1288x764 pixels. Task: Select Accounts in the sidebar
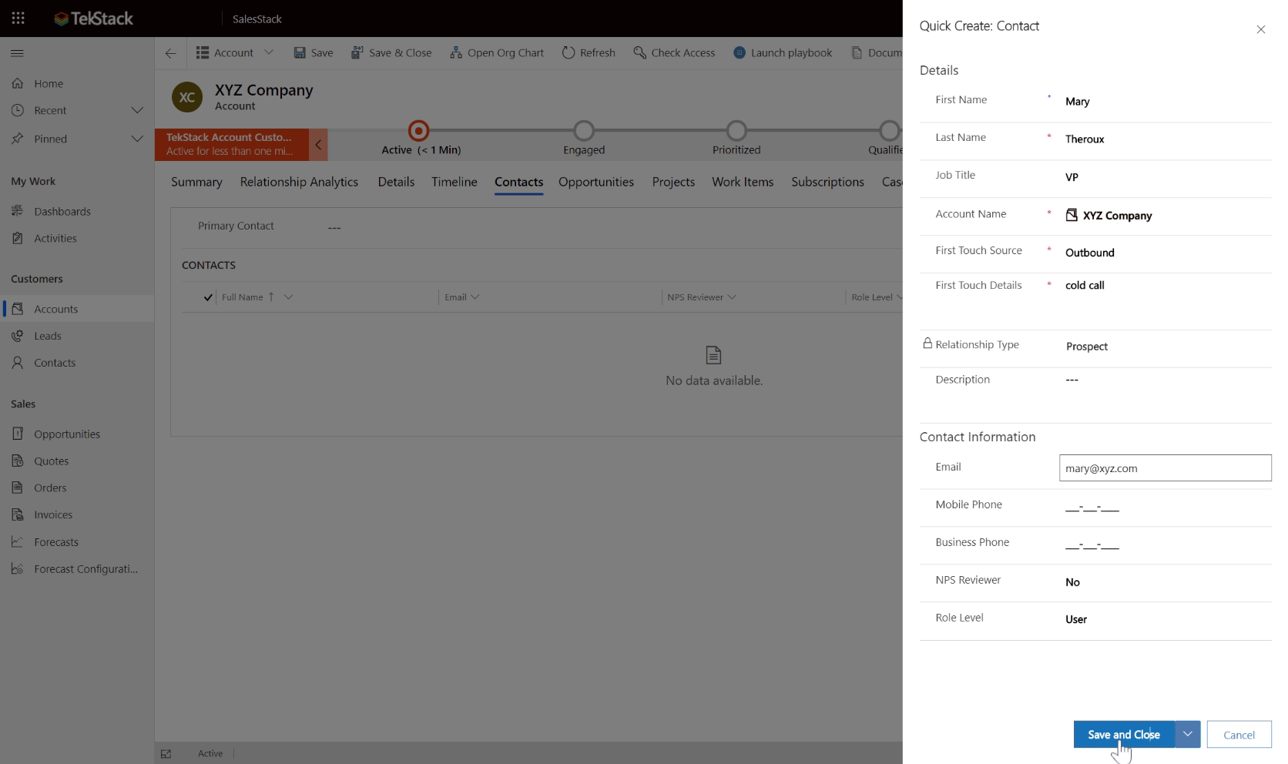click(x=77, y=309)
